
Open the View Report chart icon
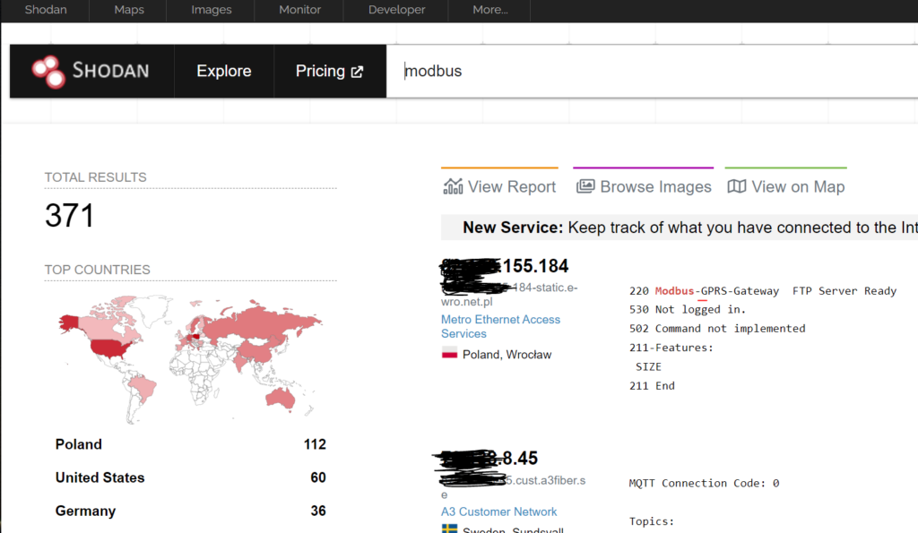pos(453,186)
